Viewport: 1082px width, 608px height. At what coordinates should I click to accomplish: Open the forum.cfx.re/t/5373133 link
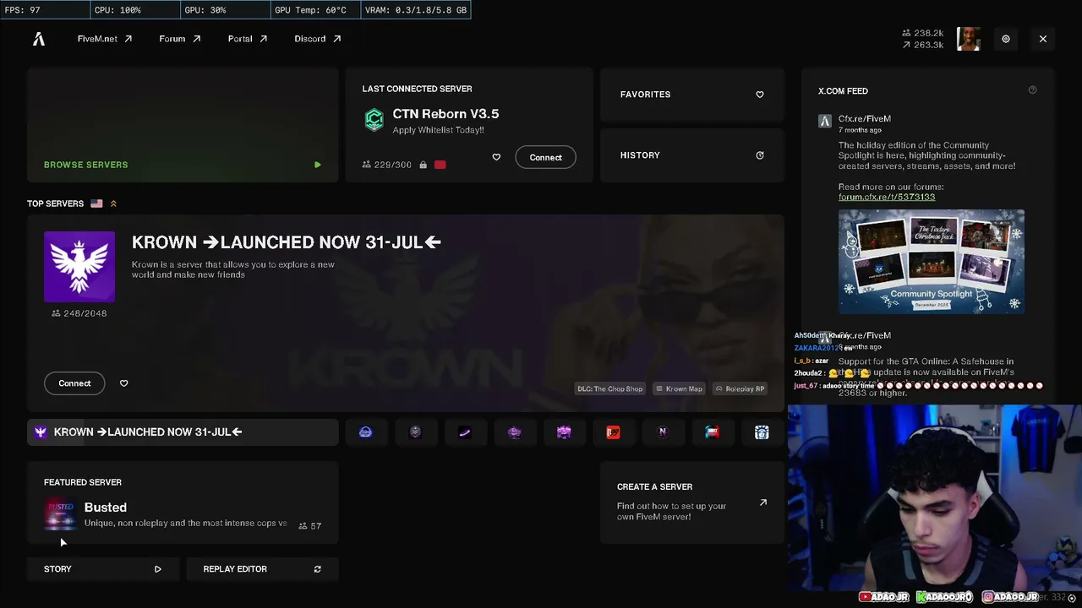[887, 197]
